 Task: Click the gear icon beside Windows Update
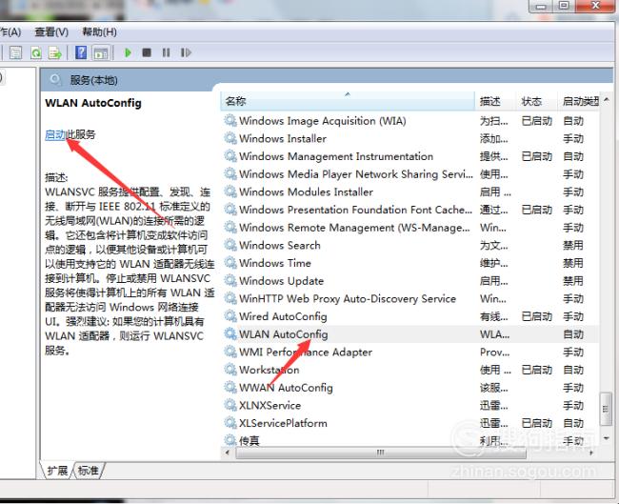pyautogui.click(x=230, y=280)
